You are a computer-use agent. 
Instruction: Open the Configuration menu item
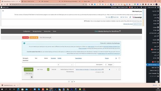27,31
